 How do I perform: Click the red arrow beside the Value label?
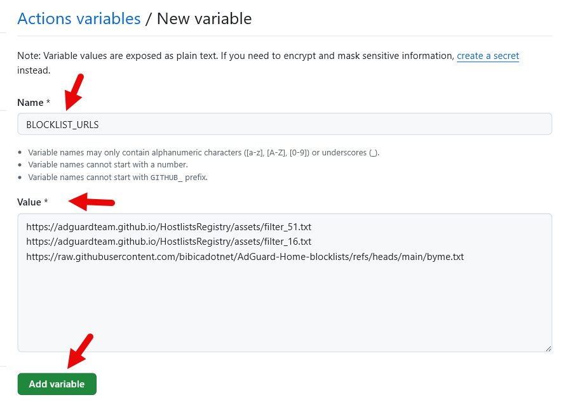click(91, 203)
